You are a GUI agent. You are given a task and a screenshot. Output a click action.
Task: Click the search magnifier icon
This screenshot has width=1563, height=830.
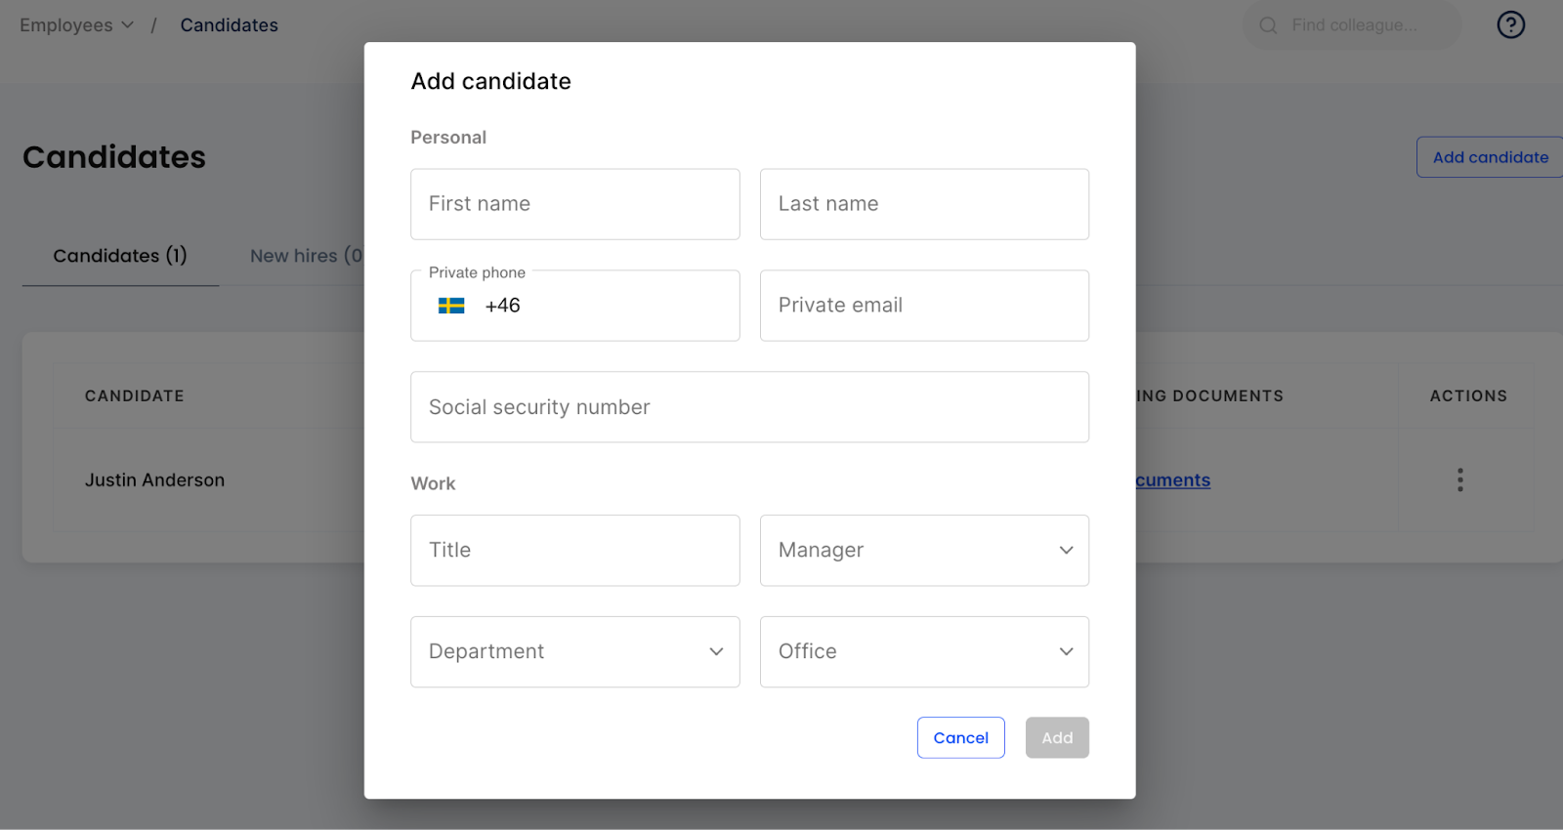tap(1268, 25)
